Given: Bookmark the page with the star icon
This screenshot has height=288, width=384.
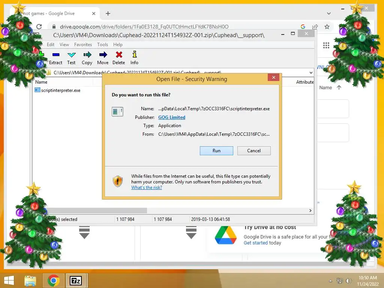Looking at the screenshot, I should click(327, 27).
